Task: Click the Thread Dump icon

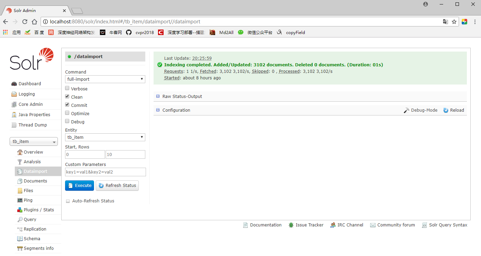Action: click(x=14, y=125)
